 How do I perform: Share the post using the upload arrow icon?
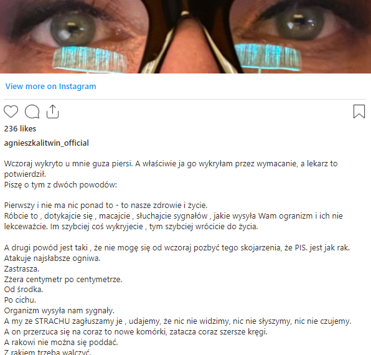tap(52, 111)
